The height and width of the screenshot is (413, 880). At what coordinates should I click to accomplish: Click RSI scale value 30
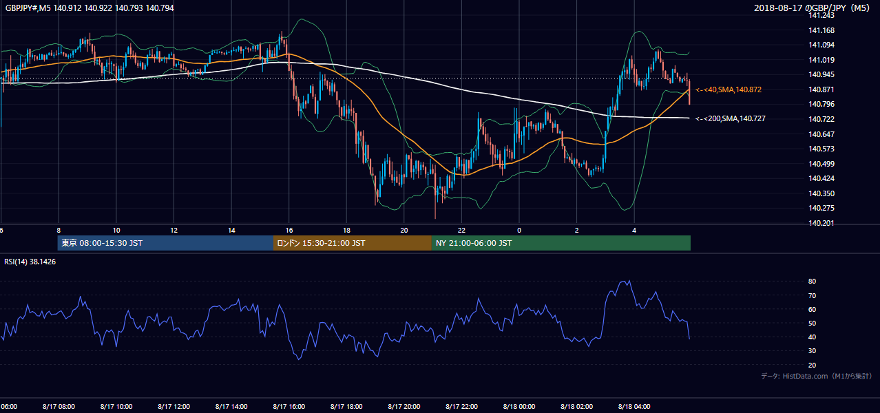pyautogui.click(x=812, y=351)
